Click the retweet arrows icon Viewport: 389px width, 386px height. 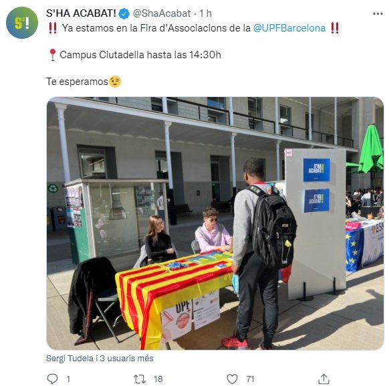pyautogui.click(x=140, y=379)
